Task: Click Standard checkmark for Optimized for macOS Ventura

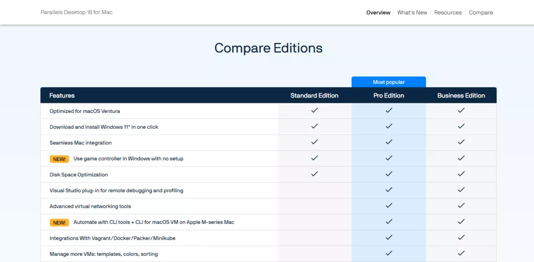Action: (315, 111)
